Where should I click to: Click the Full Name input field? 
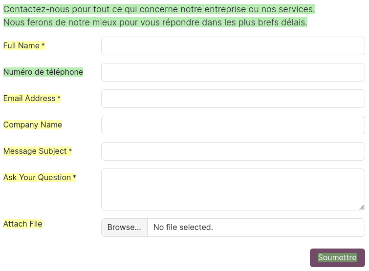click(233, 46)
